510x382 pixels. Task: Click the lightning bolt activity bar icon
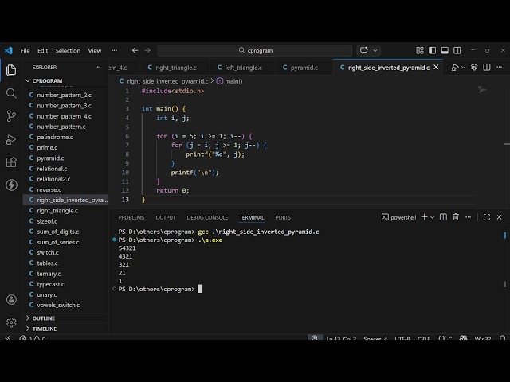coord(11,185)
